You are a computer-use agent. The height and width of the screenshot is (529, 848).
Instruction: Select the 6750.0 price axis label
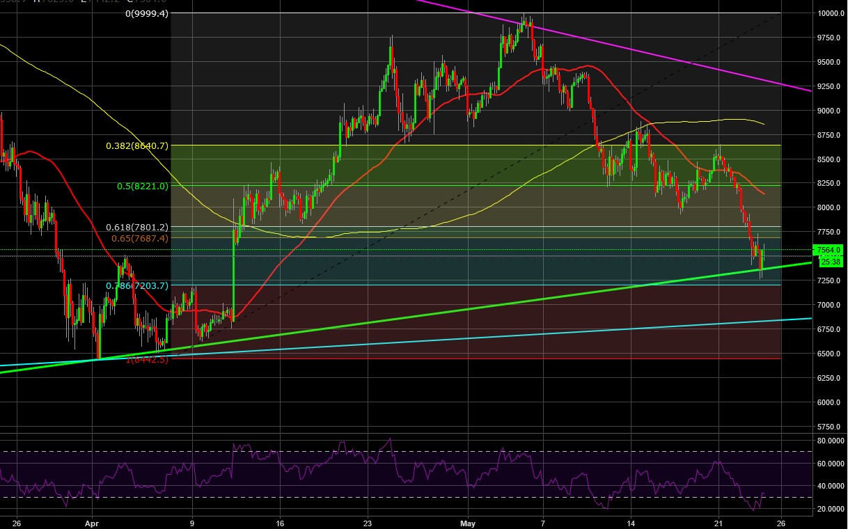[x=828, y=329]
